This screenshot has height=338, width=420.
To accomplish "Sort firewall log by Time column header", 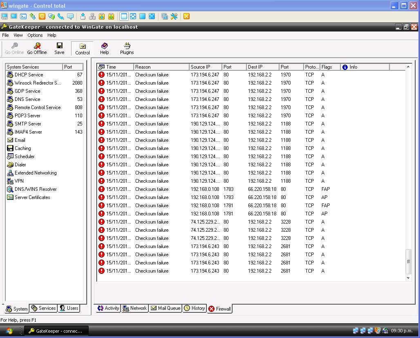I will point(115,67).
